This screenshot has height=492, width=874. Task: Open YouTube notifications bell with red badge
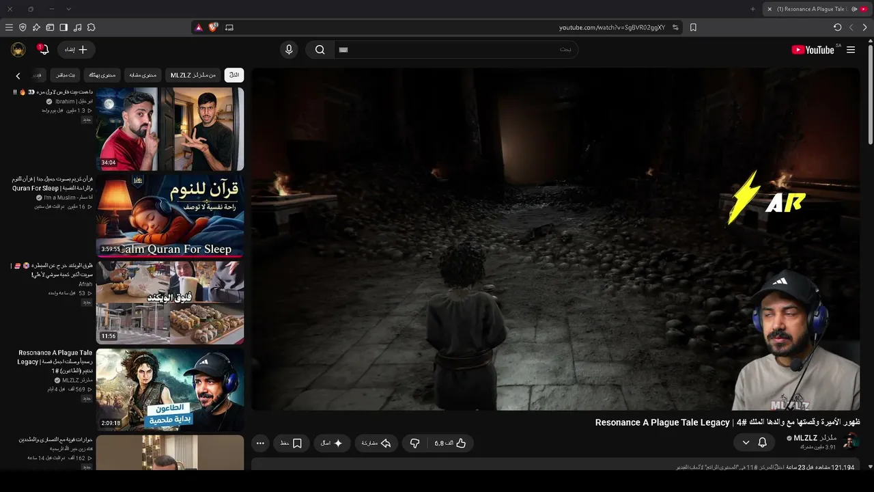click(43, 49)
